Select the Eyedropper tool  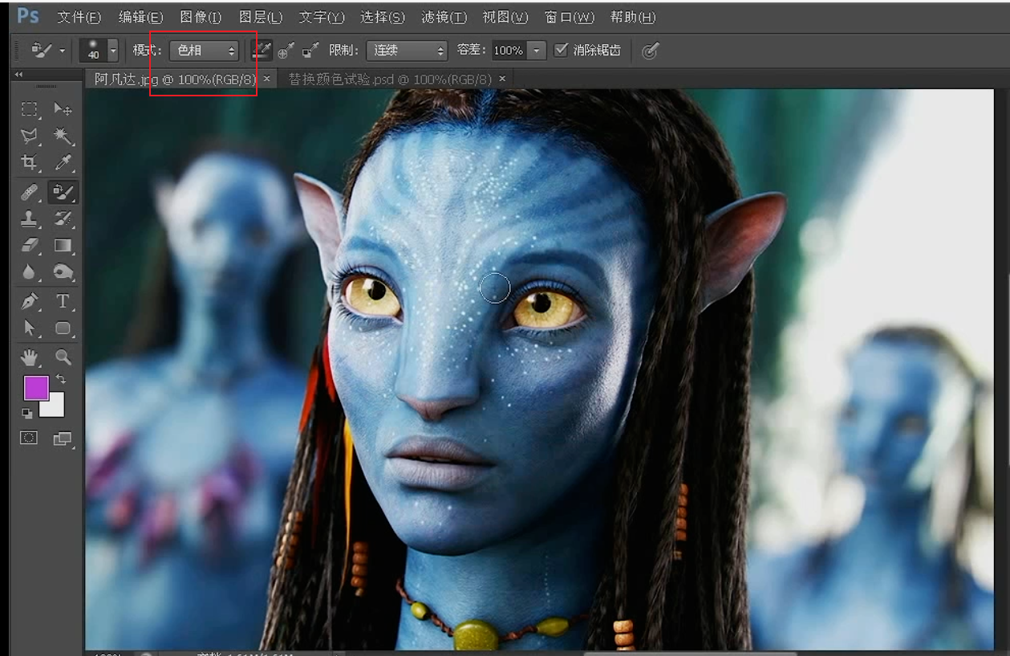click(x=63, y=163)
